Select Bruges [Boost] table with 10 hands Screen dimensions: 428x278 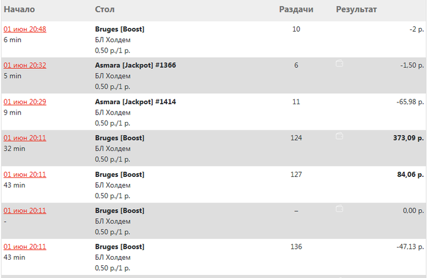[120, 29]
